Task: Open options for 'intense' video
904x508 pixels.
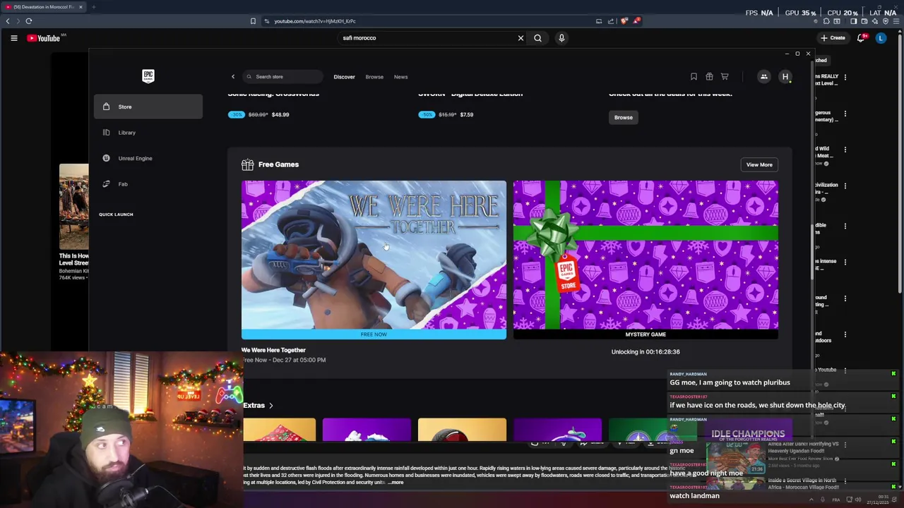Action: pos(845,262)
